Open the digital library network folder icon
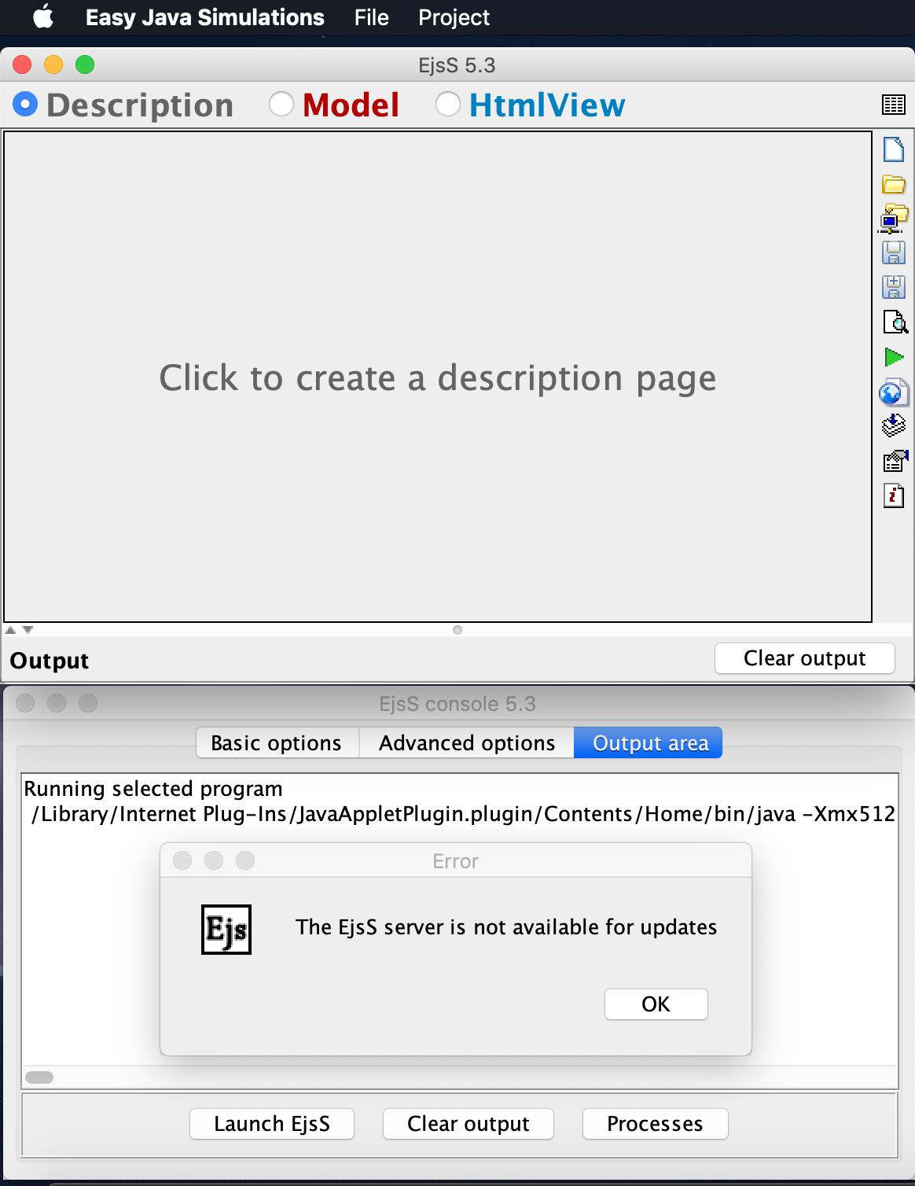The image size is (915, 1186). click(894, 219)
